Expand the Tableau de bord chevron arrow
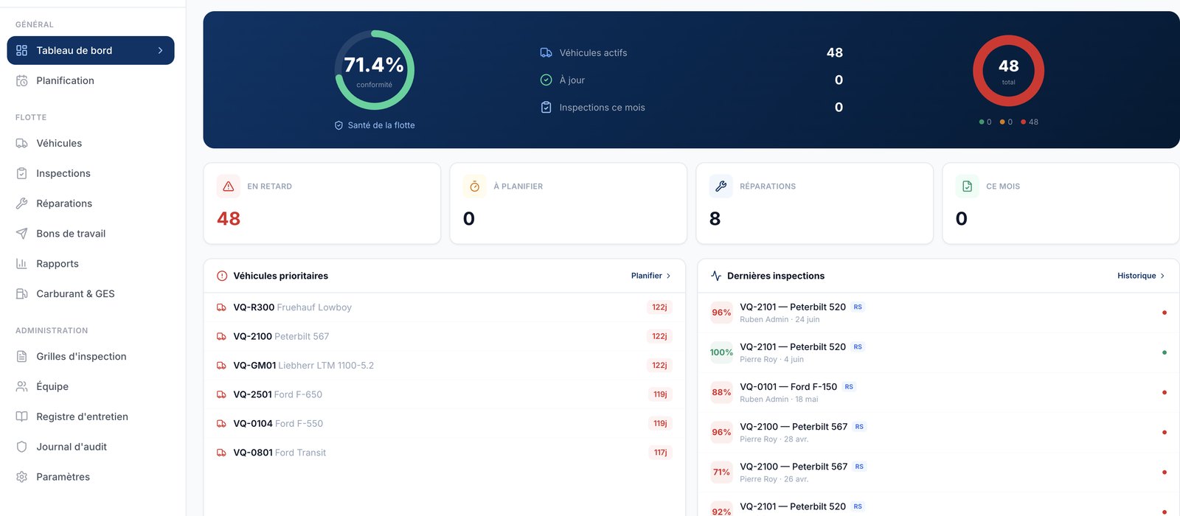 pos(160,50)
